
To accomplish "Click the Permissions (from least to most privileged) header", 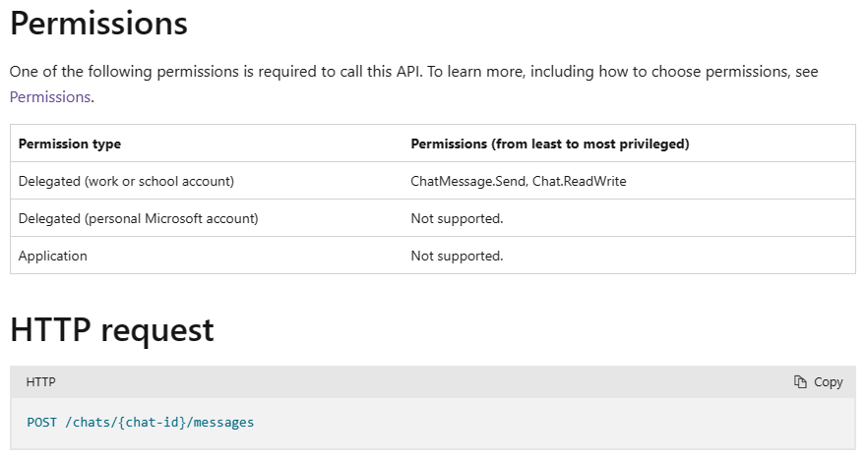I will (x=550, y=144).
